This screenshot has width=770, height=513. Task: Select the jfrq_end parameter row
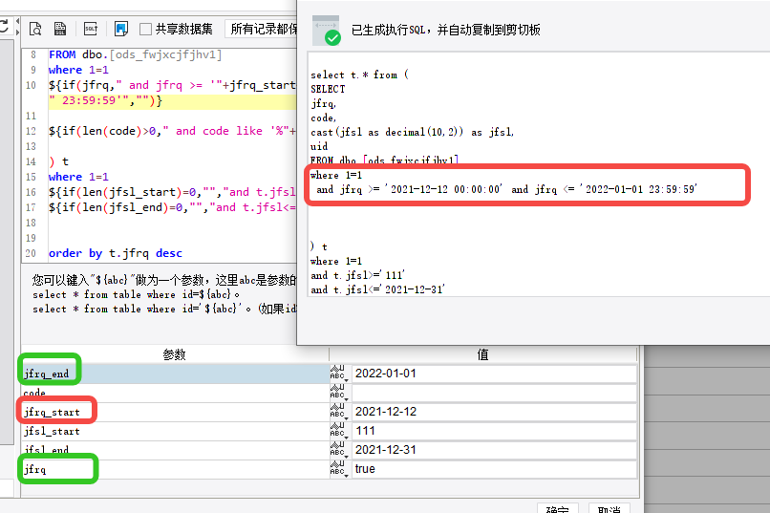(176, 374)
